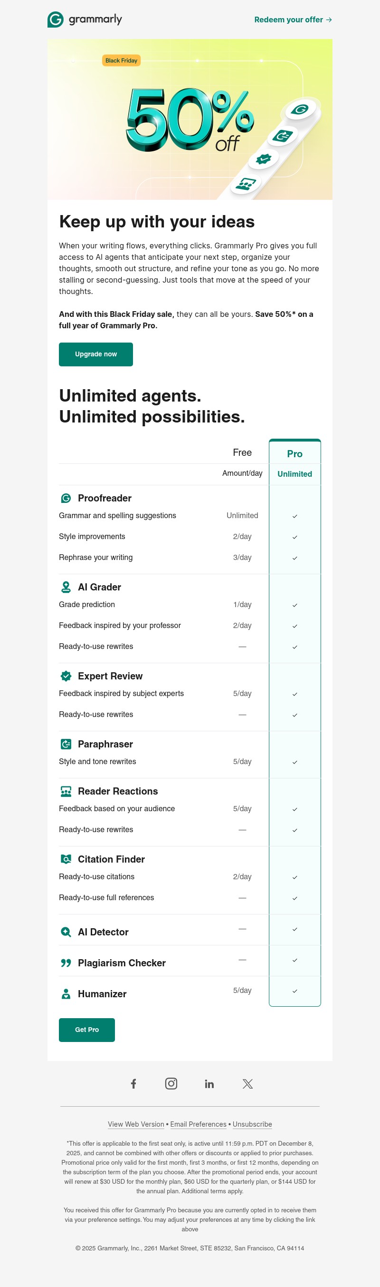
Task: Open Email Preferences
Action: tap(198, 1124)
